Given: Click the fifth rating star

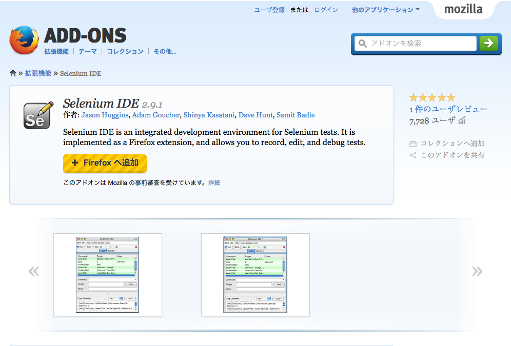Looking at the screenshot, I should [450, 97].
